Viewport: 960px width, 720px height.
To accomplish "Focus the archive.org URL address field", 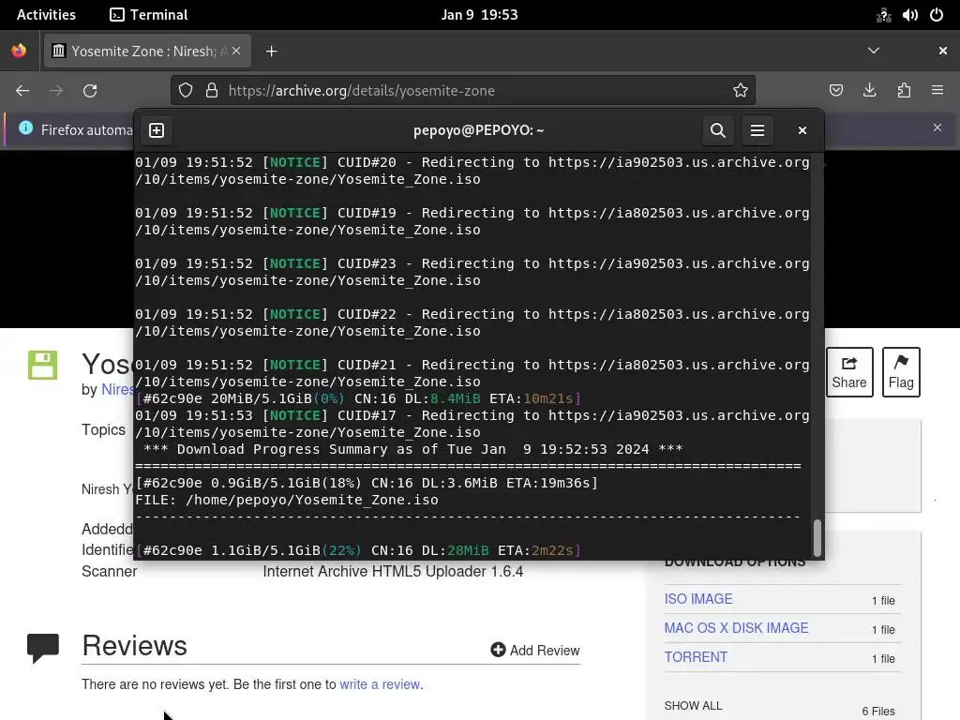I will pyautogui.click(x=463, y=91).
